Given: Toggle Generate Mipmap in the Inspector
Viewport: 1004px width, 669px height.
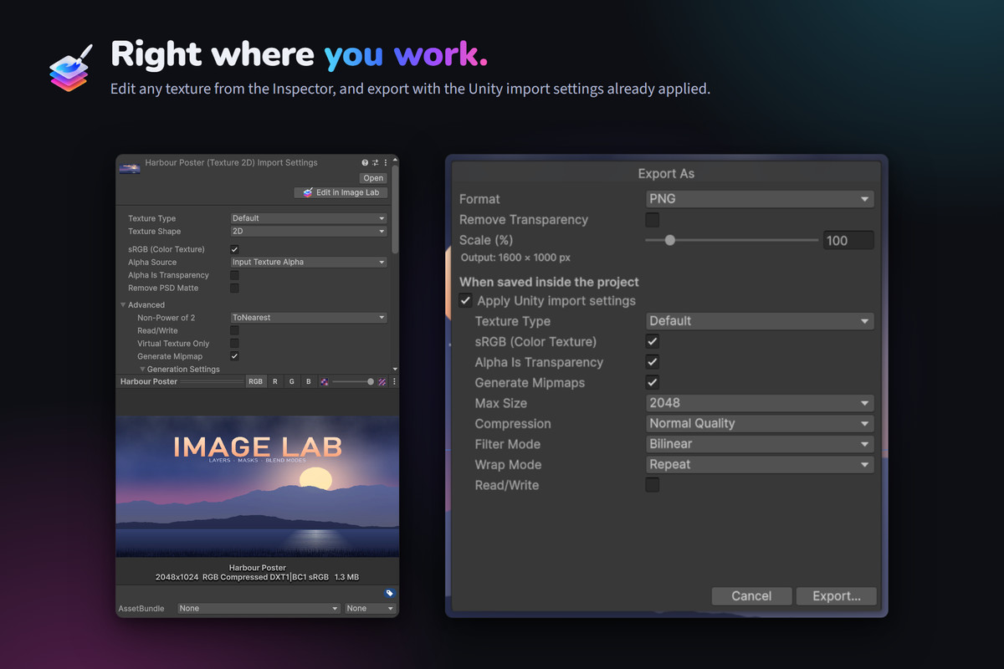Looking at the screenshot, I should 234,356.
